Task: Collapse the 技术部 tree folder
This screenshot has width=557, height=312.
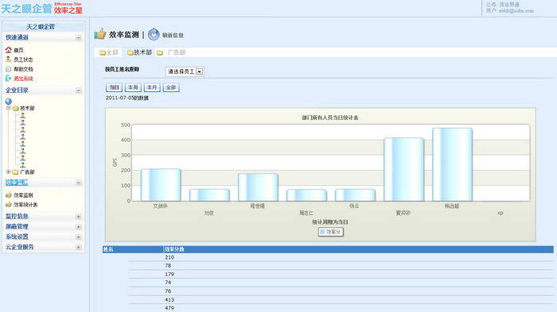Action: pyautogui.click(x=8, y=108)
